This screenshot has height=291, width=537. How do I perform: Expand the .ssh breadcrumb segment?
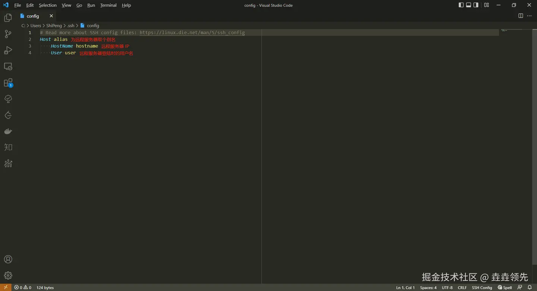(x=70, y=26)
